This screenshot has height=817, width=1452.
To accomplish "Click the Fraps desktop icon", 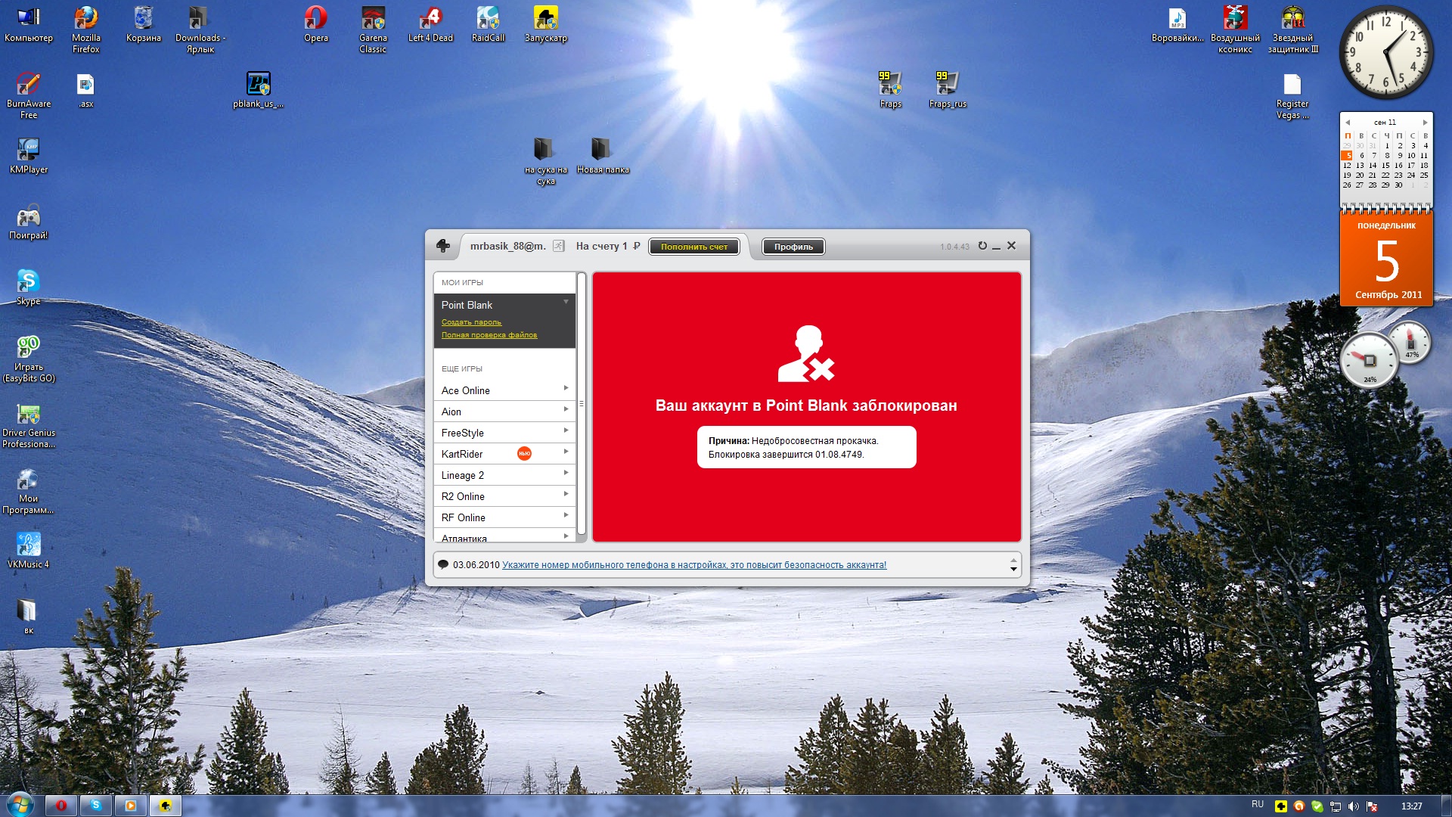I will tap(890, 83).
